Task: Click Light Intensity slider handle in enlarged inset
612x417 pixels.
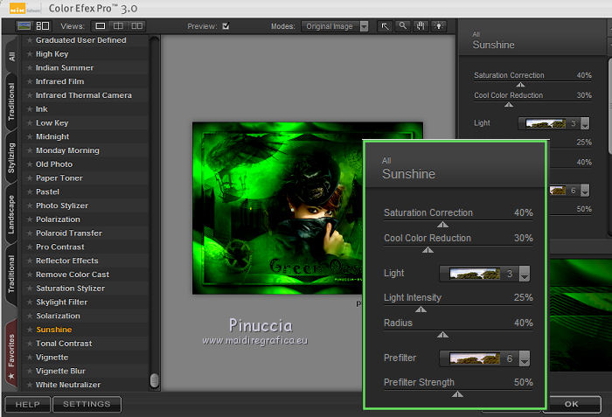Action: pos(421,309)
